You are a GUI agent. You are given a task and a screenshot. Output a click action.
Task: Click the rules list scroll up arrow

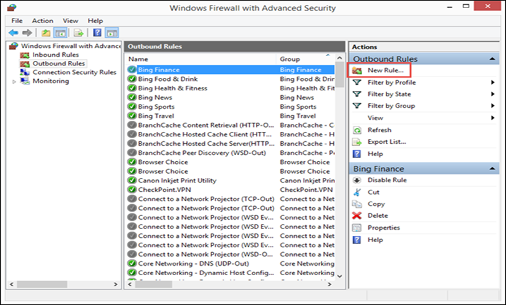pos(340,58)
